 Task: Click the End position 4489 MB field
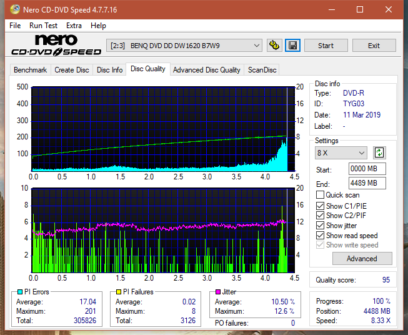[x=367, y=183]
